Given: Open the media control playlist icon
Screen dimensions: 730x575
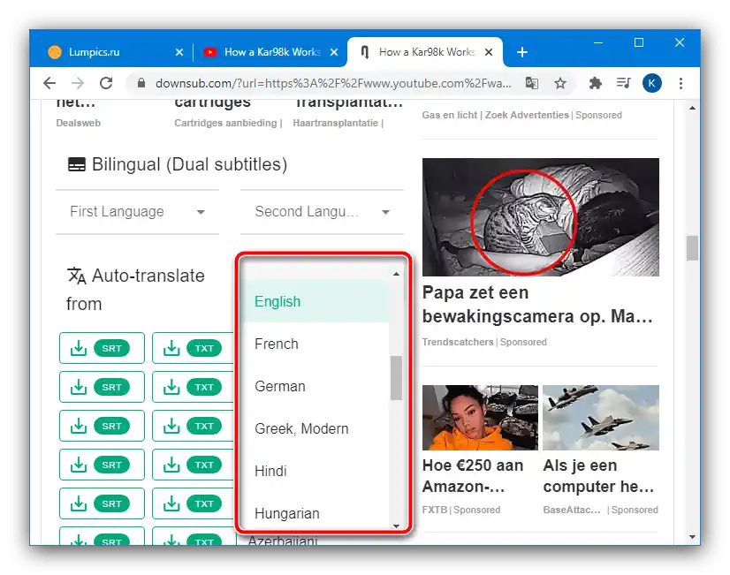Looking at the screenshot, I should (623, 83).
